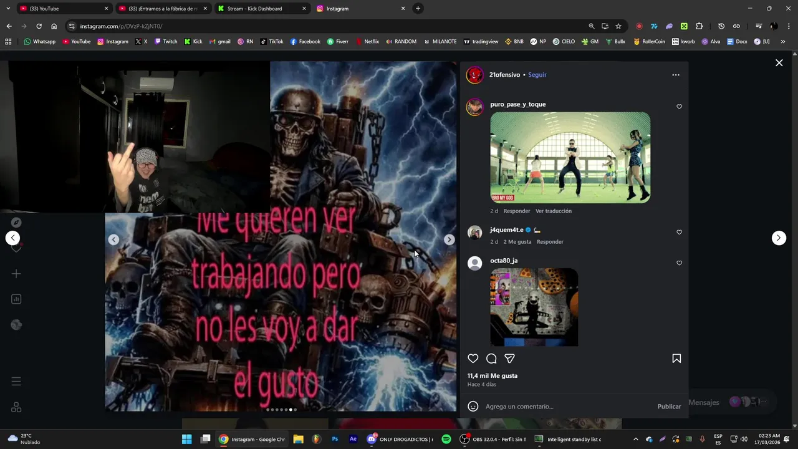Share the post with the paper plane icon

pos(509,359)
